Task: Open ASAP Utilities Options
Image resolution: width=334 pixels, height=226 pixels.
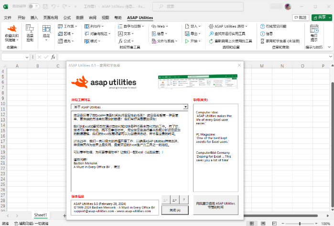Action: point(228,26)
